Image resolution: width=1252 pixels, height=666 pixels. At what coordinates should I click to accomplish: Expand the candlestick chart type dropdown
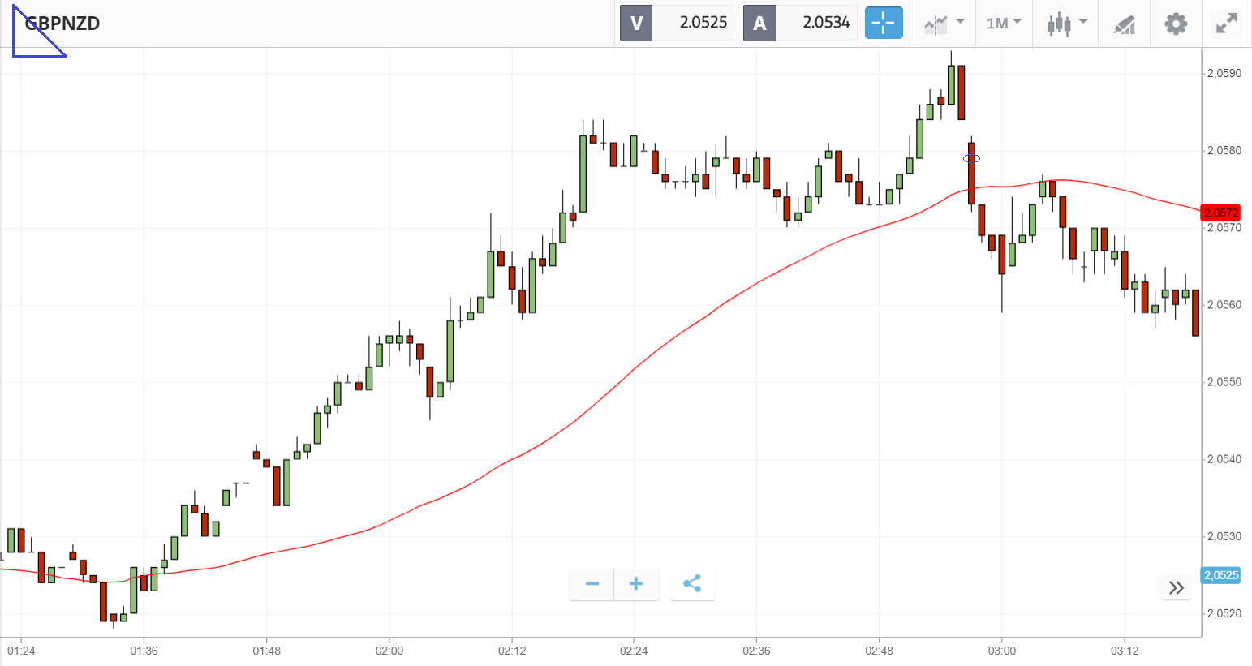tap(1066, 23)
